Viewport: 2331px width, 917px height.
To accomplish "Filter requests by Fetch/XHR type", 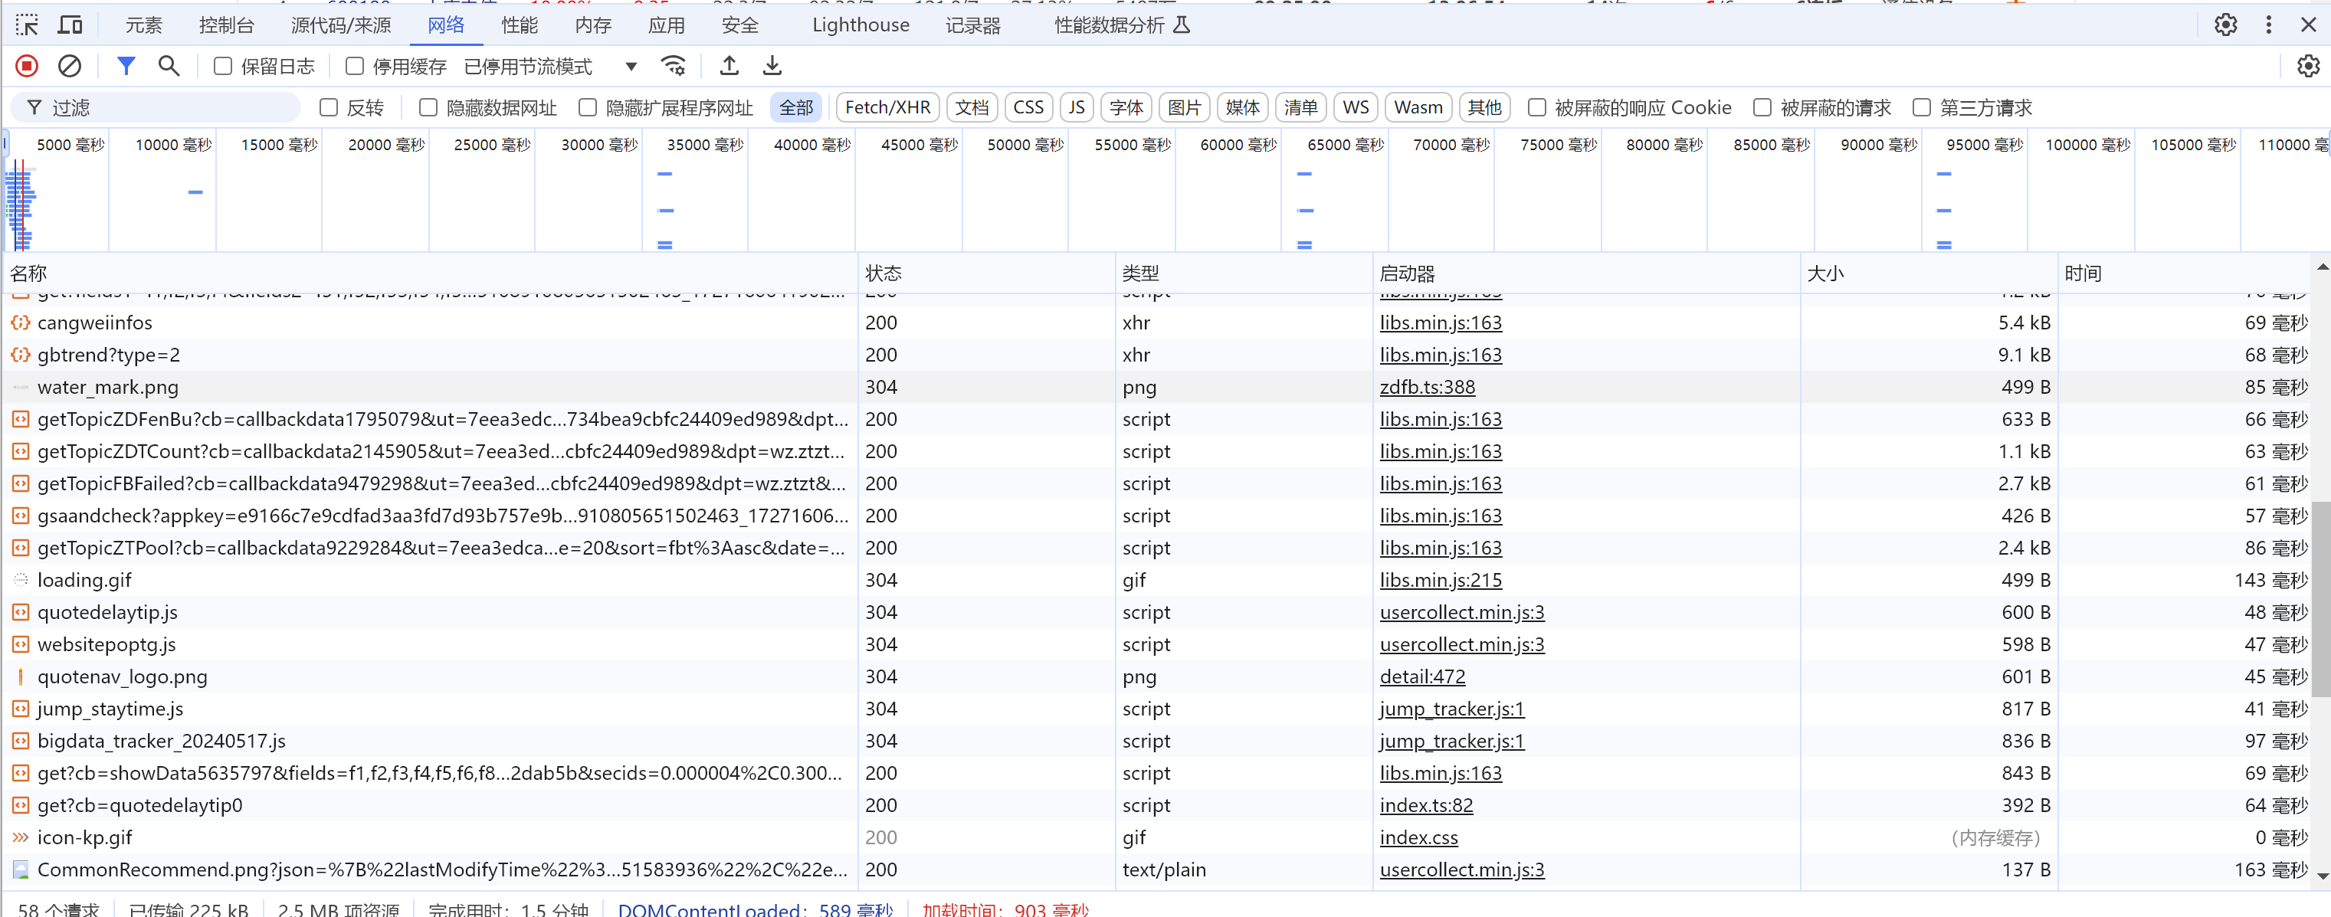I will [x=887, y=107].
